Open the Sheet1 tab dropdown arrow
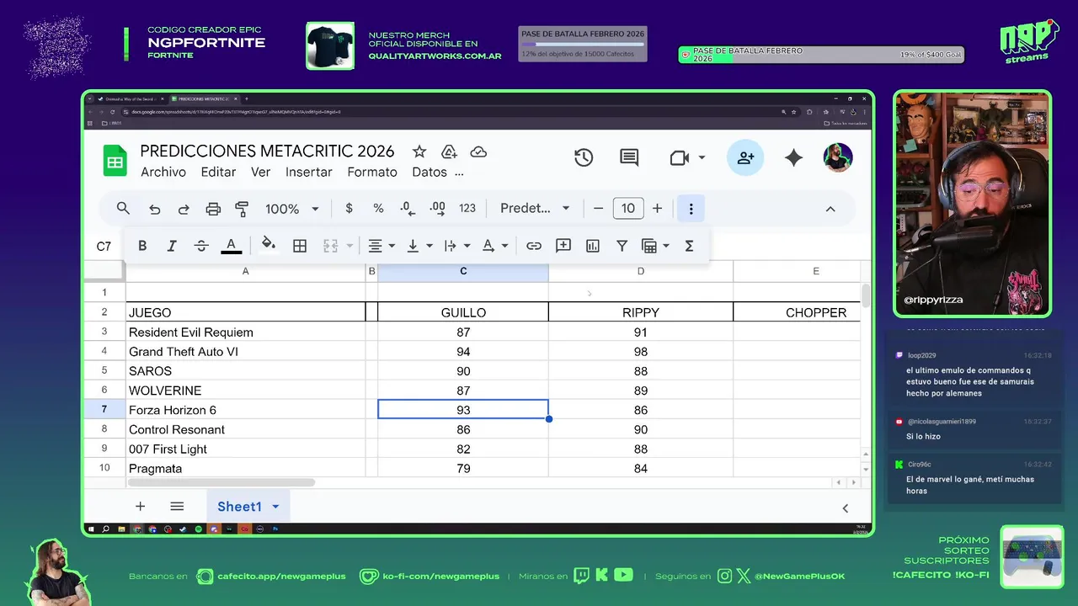Viewport: 1078px width, 606px height. 275,507
